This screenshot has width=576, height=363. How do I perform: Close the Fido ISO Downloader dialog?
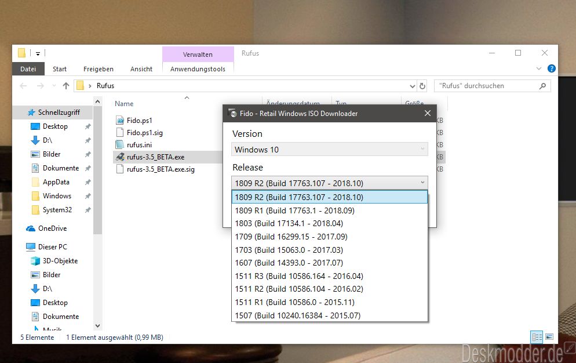[428, 113]
